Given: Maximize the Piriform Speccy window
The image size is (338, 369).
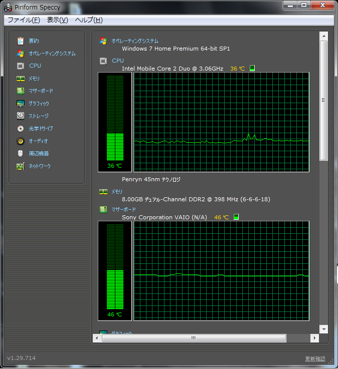Looking at the screenshot, I should point(304,5).
